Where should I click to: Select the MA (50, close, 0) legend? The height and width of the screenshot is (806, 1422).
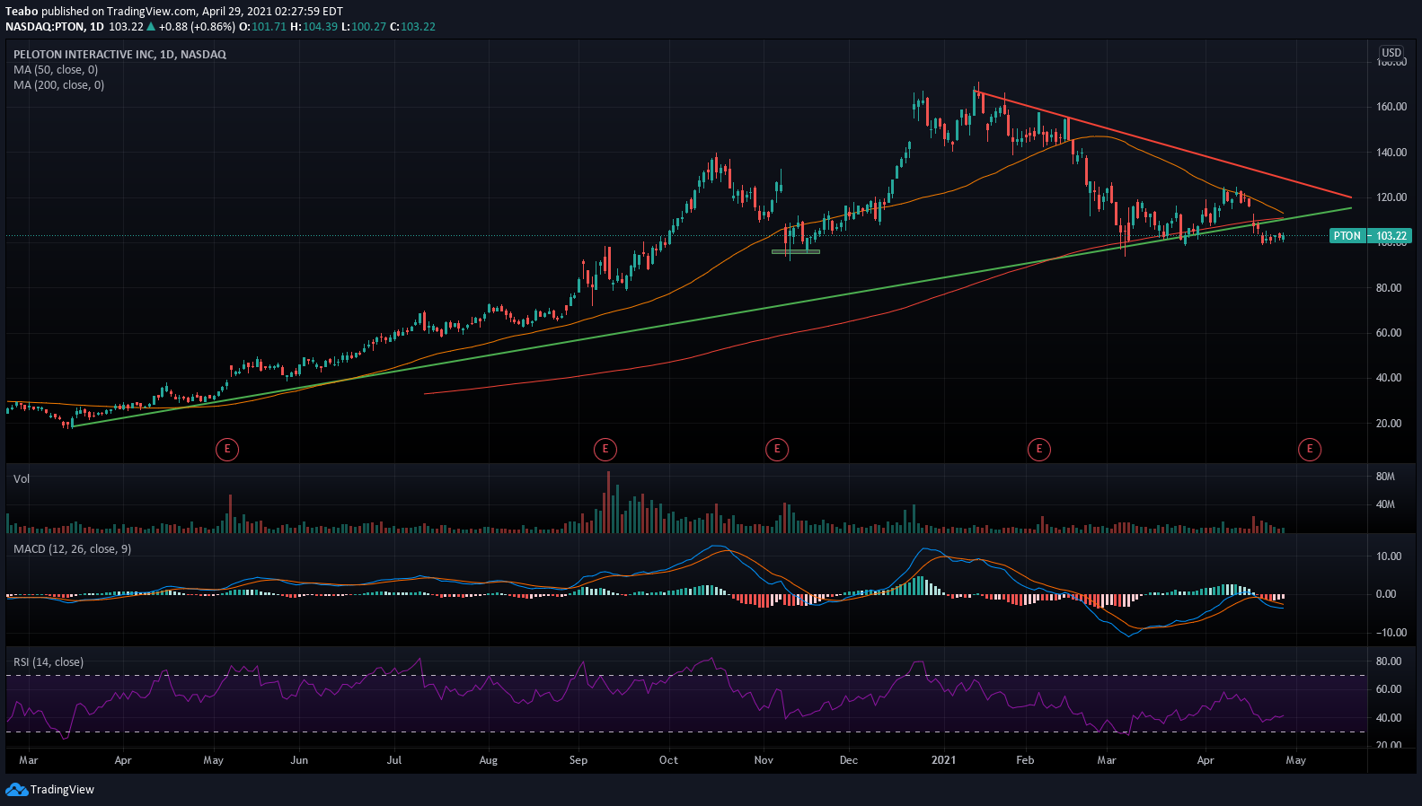[x=56, y=70]
